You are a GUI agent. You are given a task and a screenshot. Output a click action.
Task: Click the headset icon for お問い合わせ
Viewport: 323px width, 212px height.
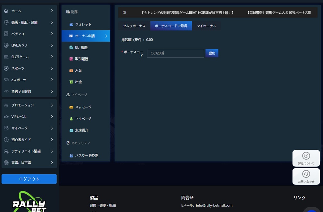tap(306, 174)
